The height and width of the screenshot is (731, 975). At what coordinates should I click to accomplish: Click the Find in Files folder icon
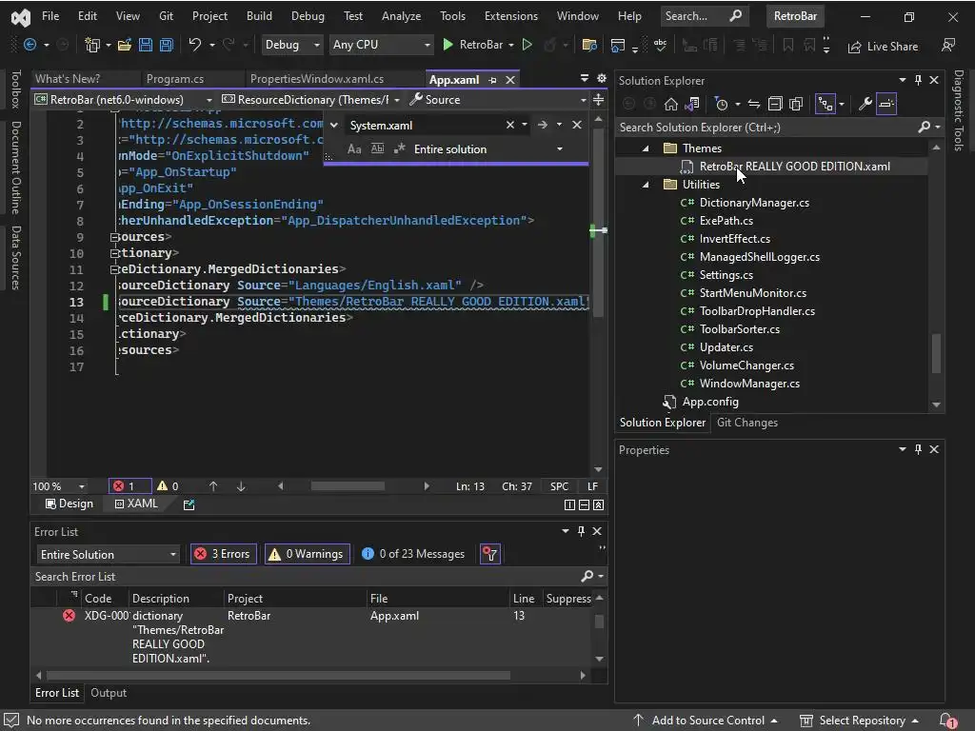coord(588,45)
